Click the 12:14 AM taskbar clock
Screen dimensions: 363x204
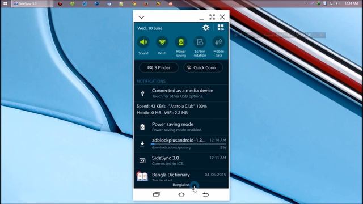pos(351,3)
